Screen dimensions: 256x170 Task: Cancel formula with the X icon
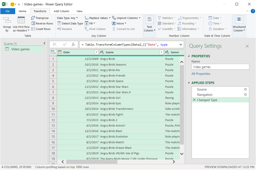[x=55, y=44]
